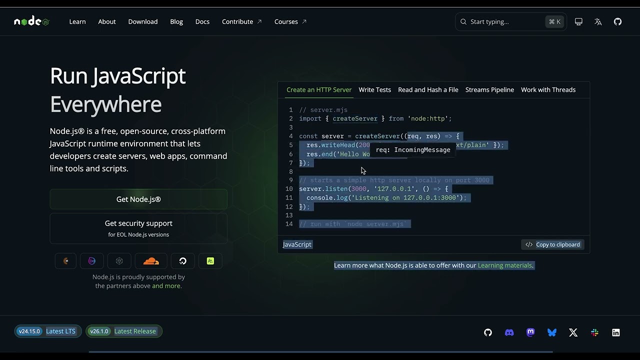This screenshot has height=360, width=640.
Task: Go to the Download page
Action: (143, 21)
